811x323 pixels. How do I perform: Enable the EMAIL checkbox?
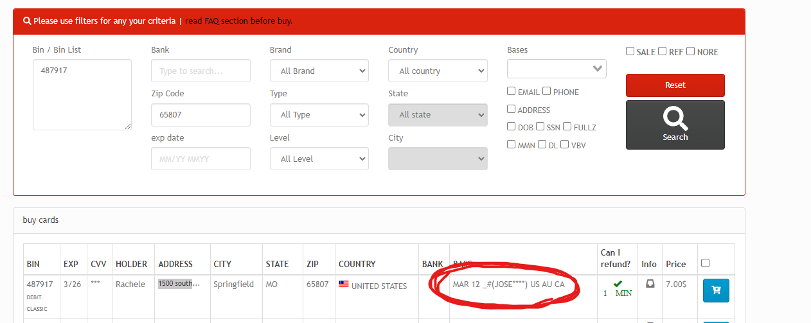coord(512,91)
